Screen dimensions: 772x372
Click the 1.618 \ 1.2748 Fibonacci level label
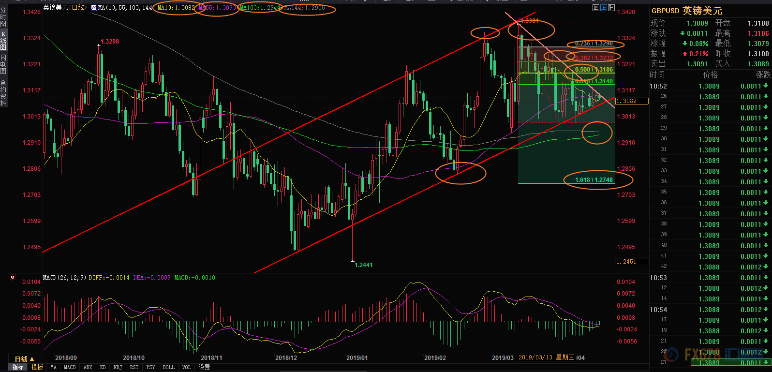(594, 180)
